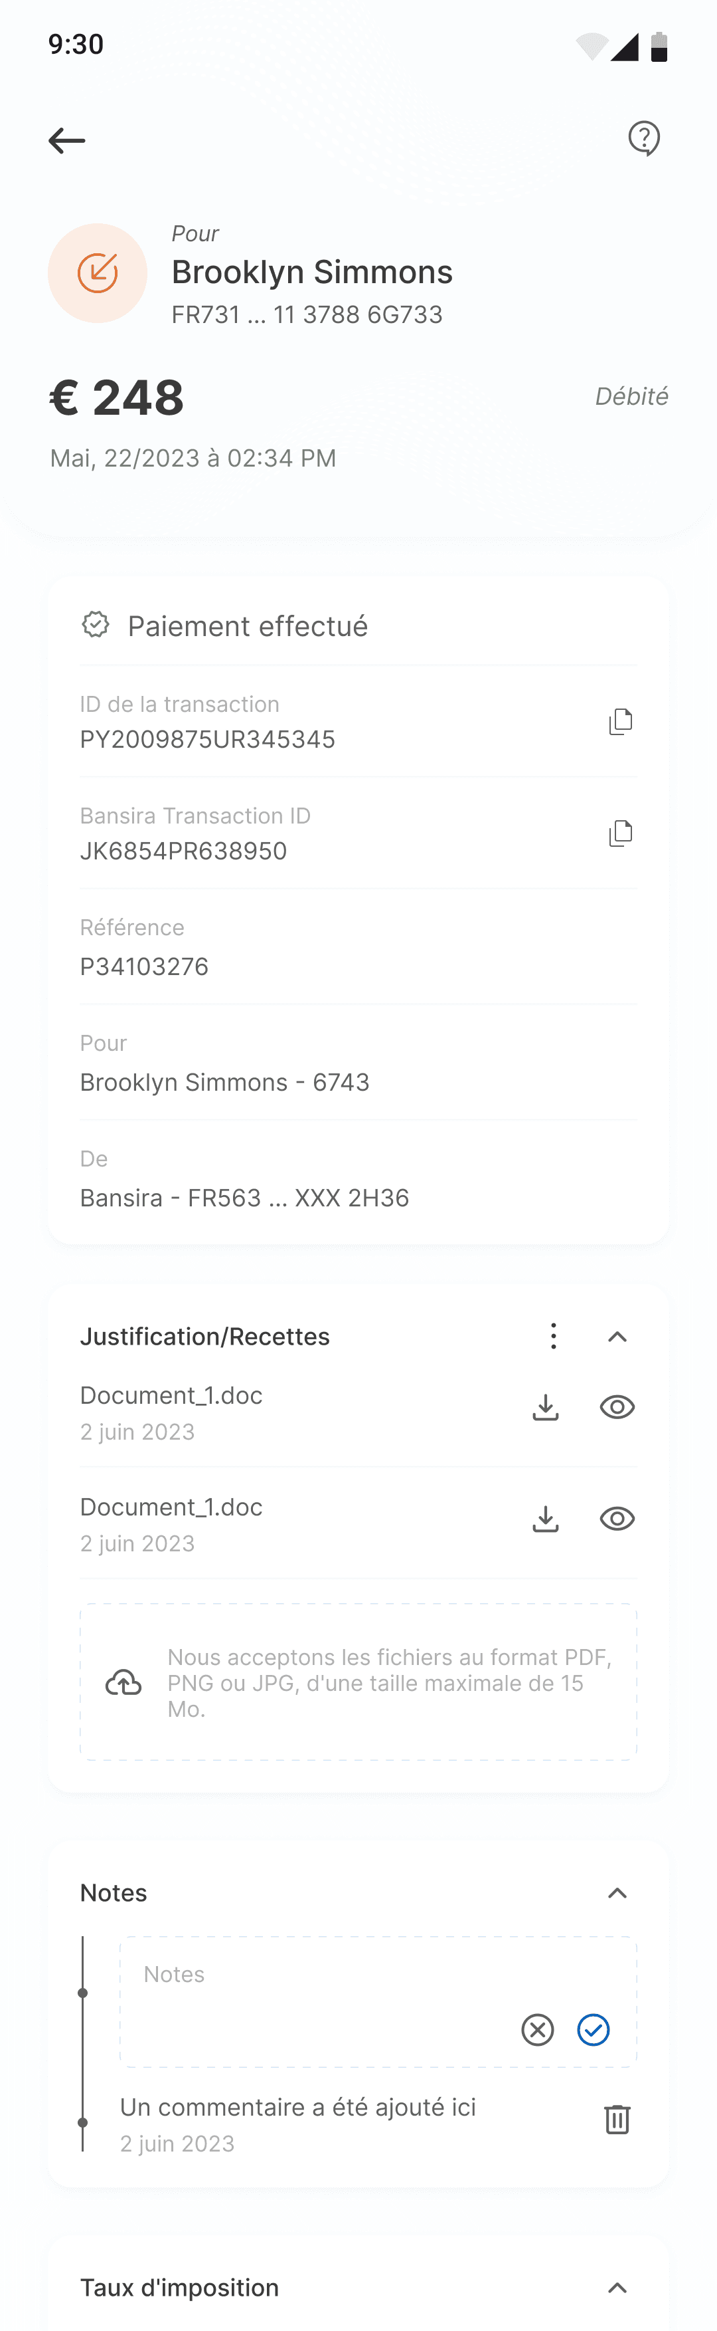Copy the Bansira Transaction ID value
The height and width of the screenshot is (2331, 717).
pyautogui.click(x=620, y=832)
